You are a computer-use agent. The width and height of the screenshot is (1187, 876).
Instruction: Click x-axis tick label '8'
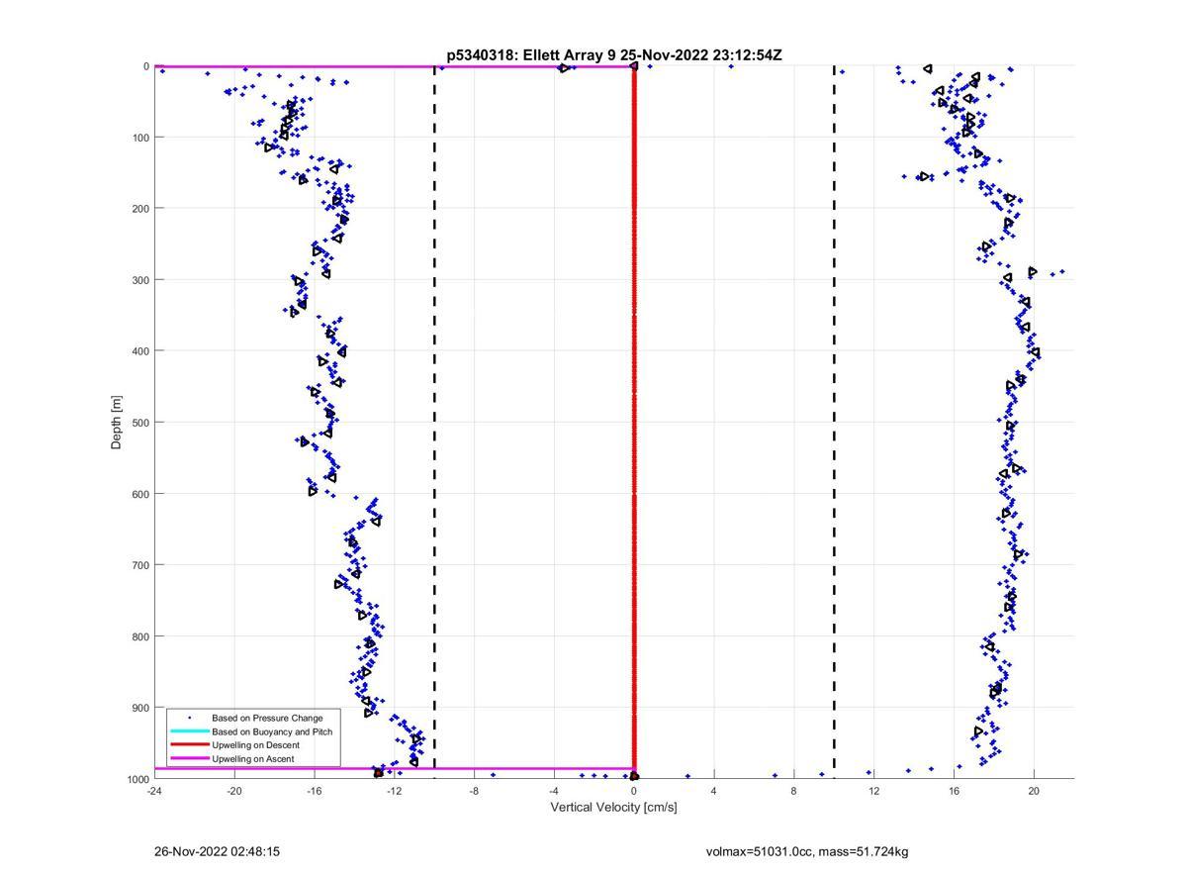[794, 791]
